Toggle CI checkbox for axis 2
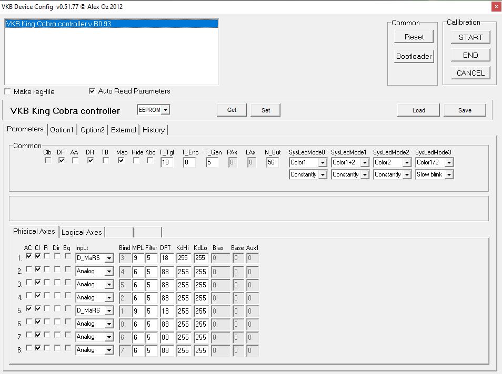 point(38,269)
